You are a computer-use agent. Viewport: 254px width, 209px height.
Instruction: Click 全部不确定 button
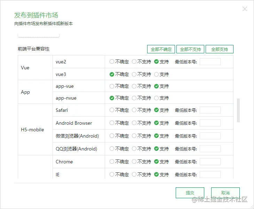(x=161, y=49)
